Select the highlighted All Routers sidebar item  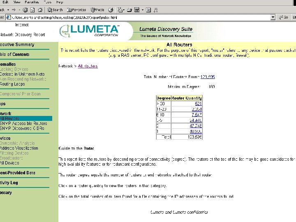pyautogui.click(x=26, y=118)
